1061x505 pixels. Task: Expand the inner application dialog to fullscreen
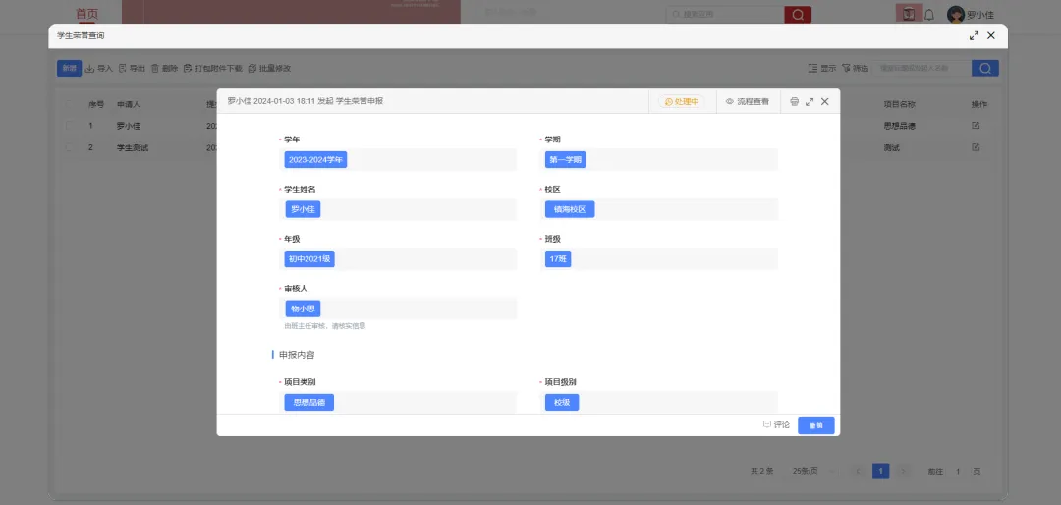tap(810, 101)
